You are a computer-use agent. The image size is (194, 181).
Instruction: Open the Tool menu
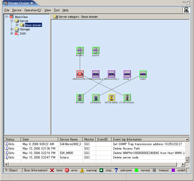tap(56, 10)
